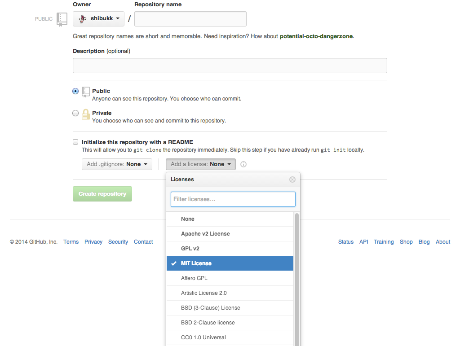The width and height of the screenshot is (460, 346).
Task: Close the Licenses popup with the X icon
Action: point(292,180)
